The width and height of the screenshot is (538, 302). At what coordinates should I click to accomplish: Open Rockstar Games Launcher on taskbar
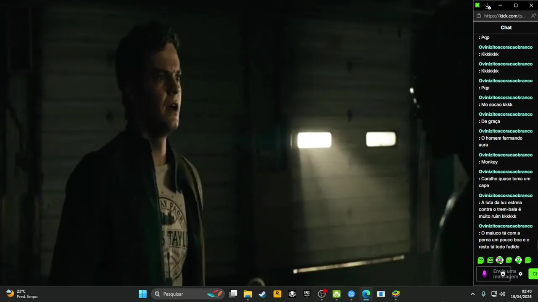277,294
